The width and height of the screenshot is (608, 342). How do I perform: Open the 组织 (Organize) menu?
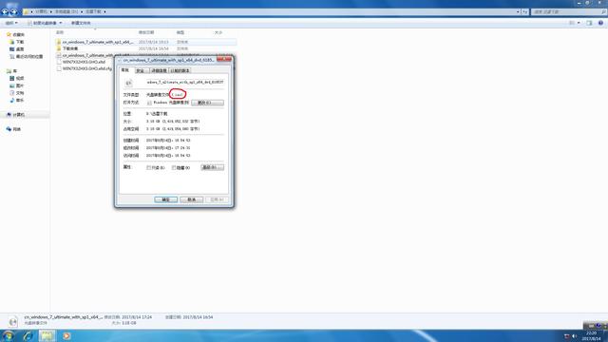(11, 23)
